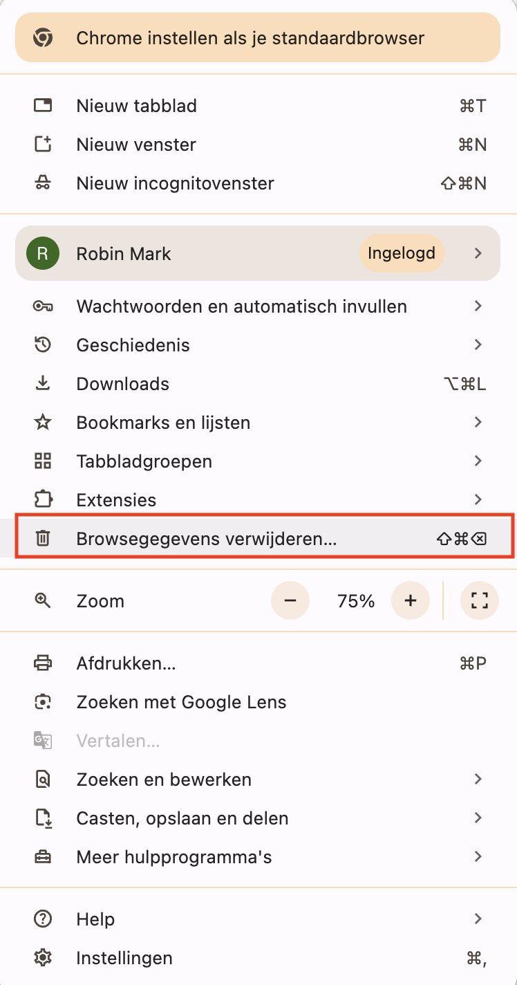517x985 pixels.
Task: Decrease zoom with the minus button
Action: (290, 600)
